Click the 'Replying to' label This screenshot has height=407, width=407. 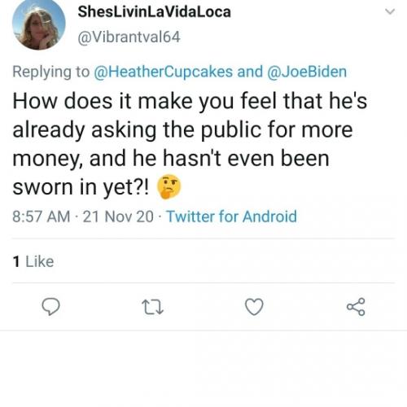(x=51, y=72)
